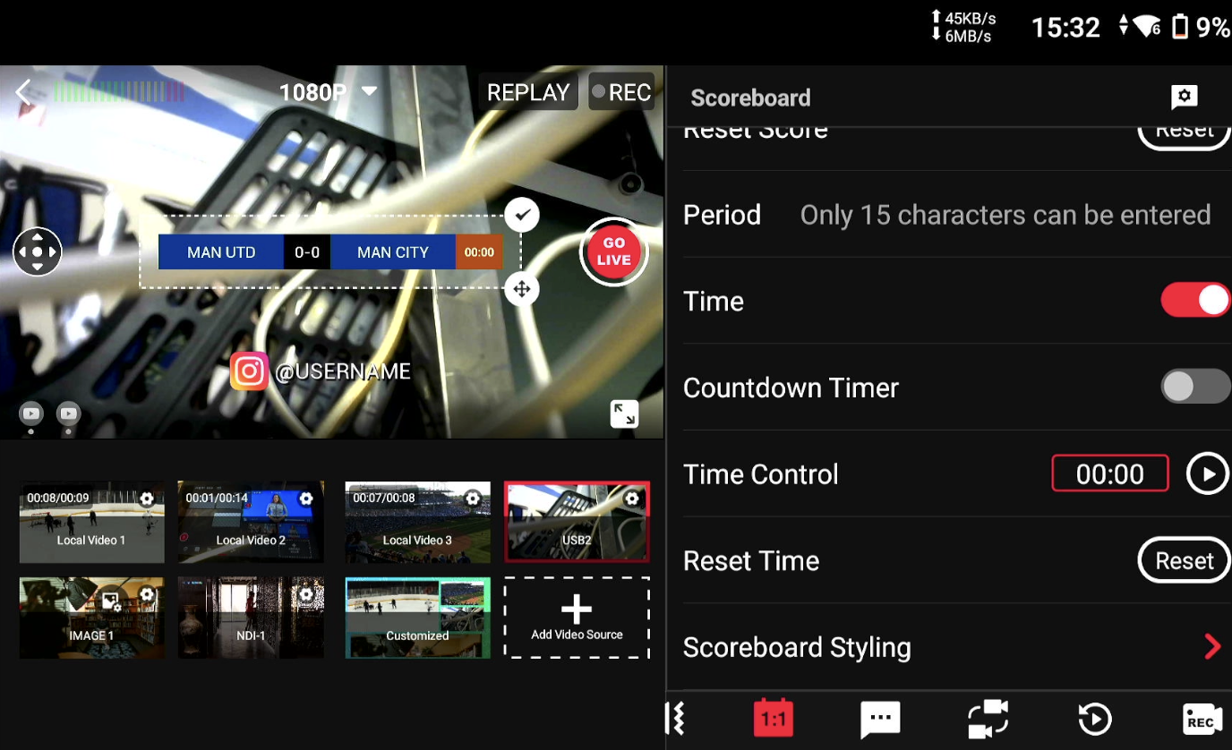Screen dimensions: 1232x750
Task: Click the directional pad control icon
Action: 37,252
